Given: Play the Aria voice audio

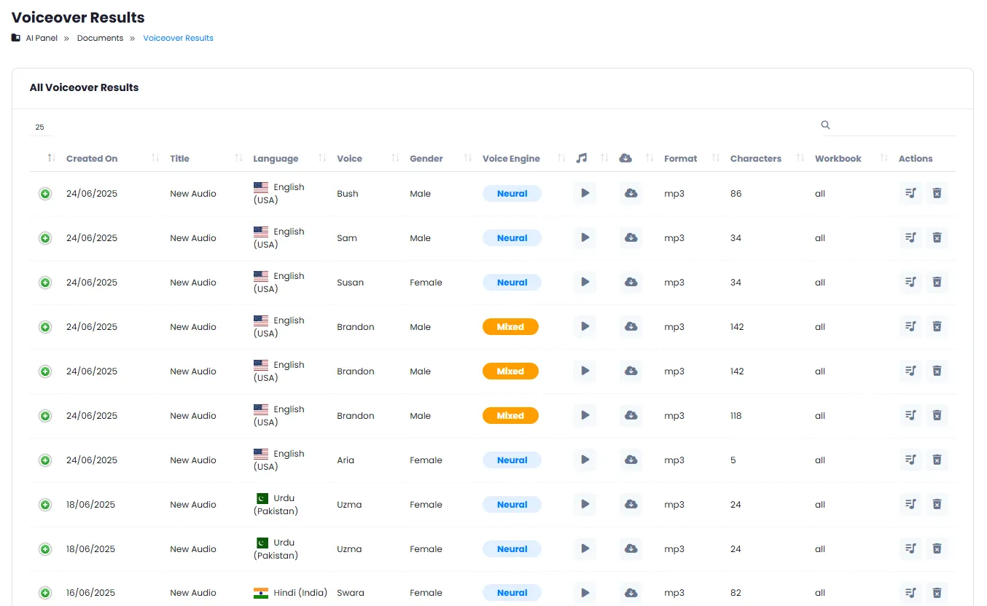Looking at the screenshot, I should (585, 460).
